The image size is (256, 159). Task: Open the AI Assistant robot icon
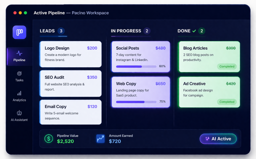coord(19,113)
